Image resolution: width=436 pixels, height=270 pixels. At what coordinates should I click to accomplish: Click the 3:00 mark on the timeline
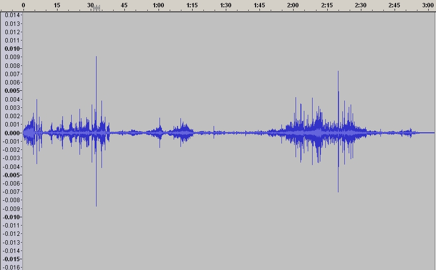pos(428,5)
